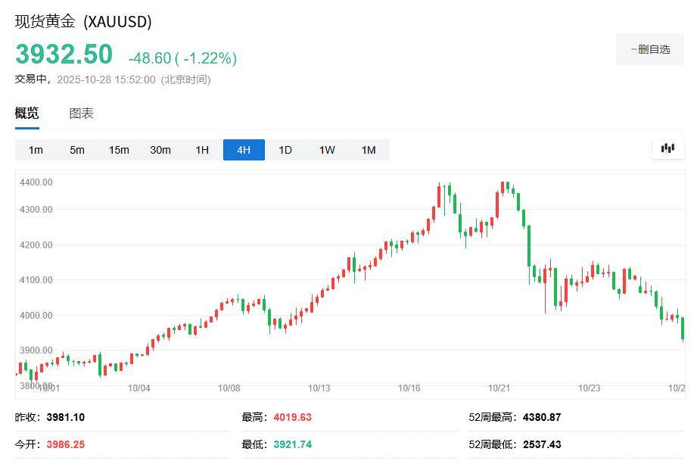Click the 删自选 remove-from-watchlist button
697x461 pixels.
[650, 49]
